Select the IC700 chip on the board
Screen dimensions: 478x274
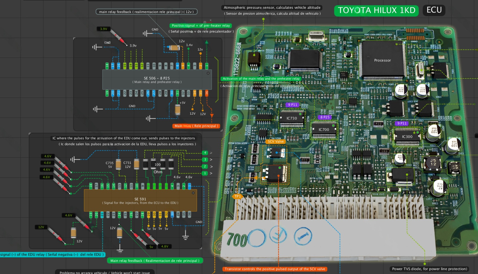(x=324, y=130)
